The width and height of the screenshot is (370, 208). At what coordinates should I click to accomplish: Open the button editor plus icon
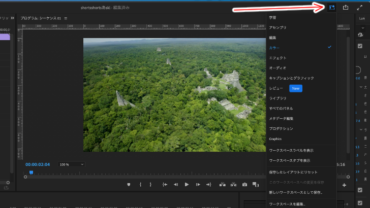344,185
